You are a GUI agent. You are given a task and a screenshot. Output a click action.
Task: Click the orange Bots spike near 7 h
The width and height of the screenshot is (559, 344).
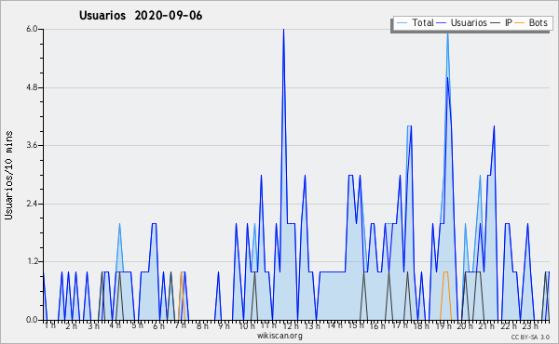click(x=182, y=272)
